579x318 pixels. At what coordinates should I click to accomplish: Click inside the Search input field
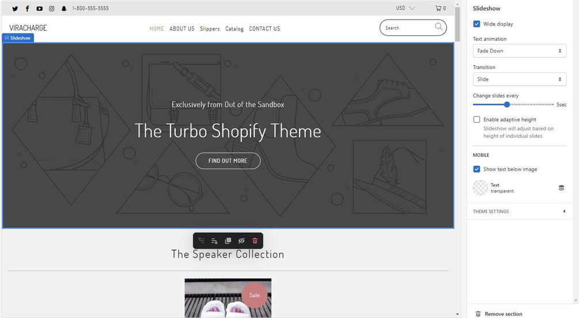[408, 28]
